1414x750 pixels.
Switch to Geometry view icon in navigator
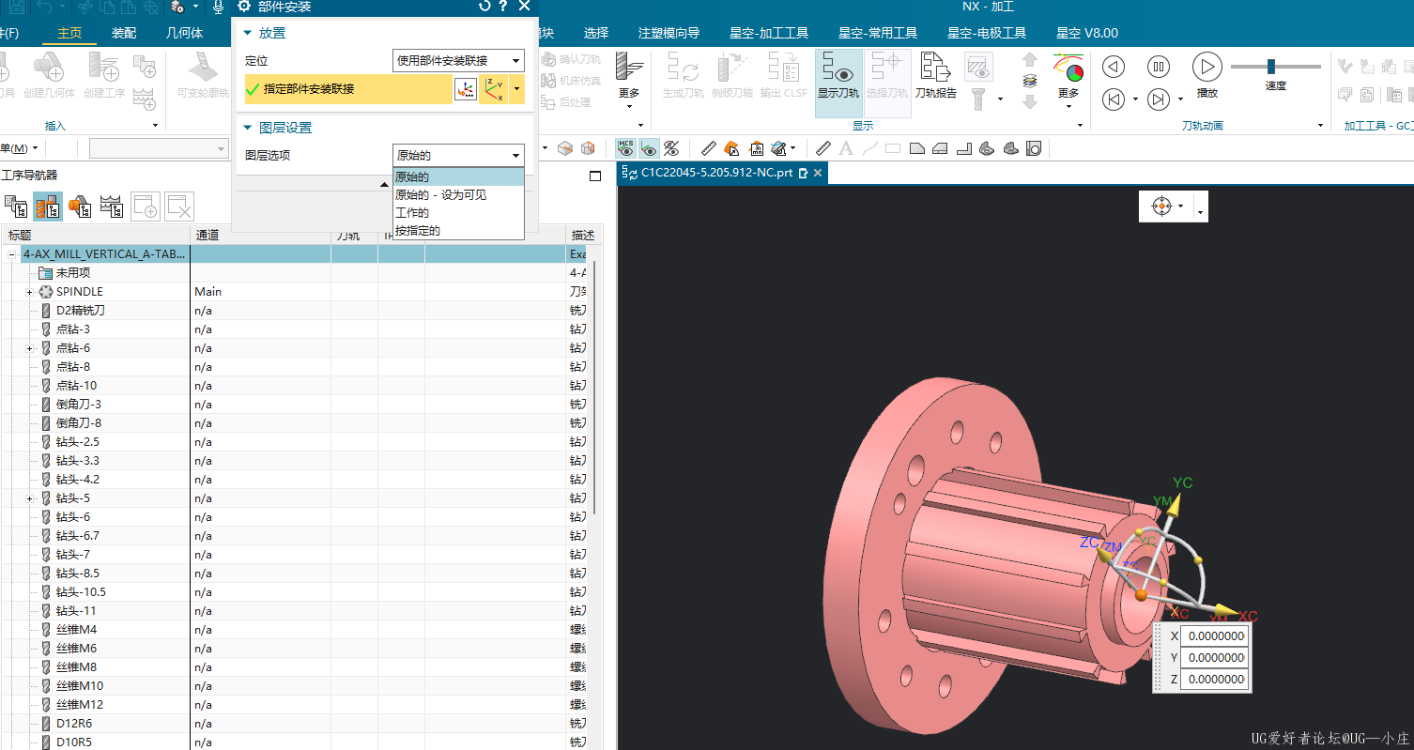pyautogui.click(x=80, y=207)
